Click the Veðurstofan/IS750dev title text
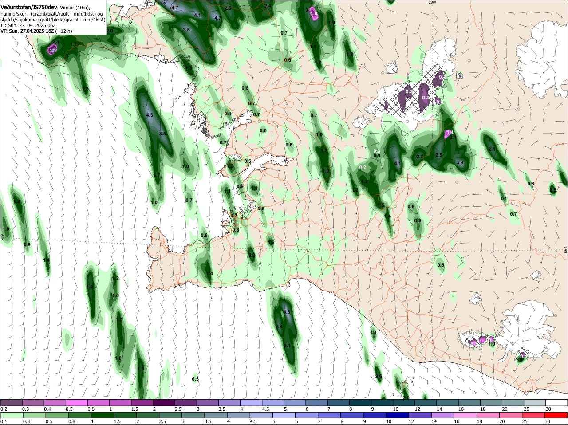This screenshot has height=425, width=568. 29,8
